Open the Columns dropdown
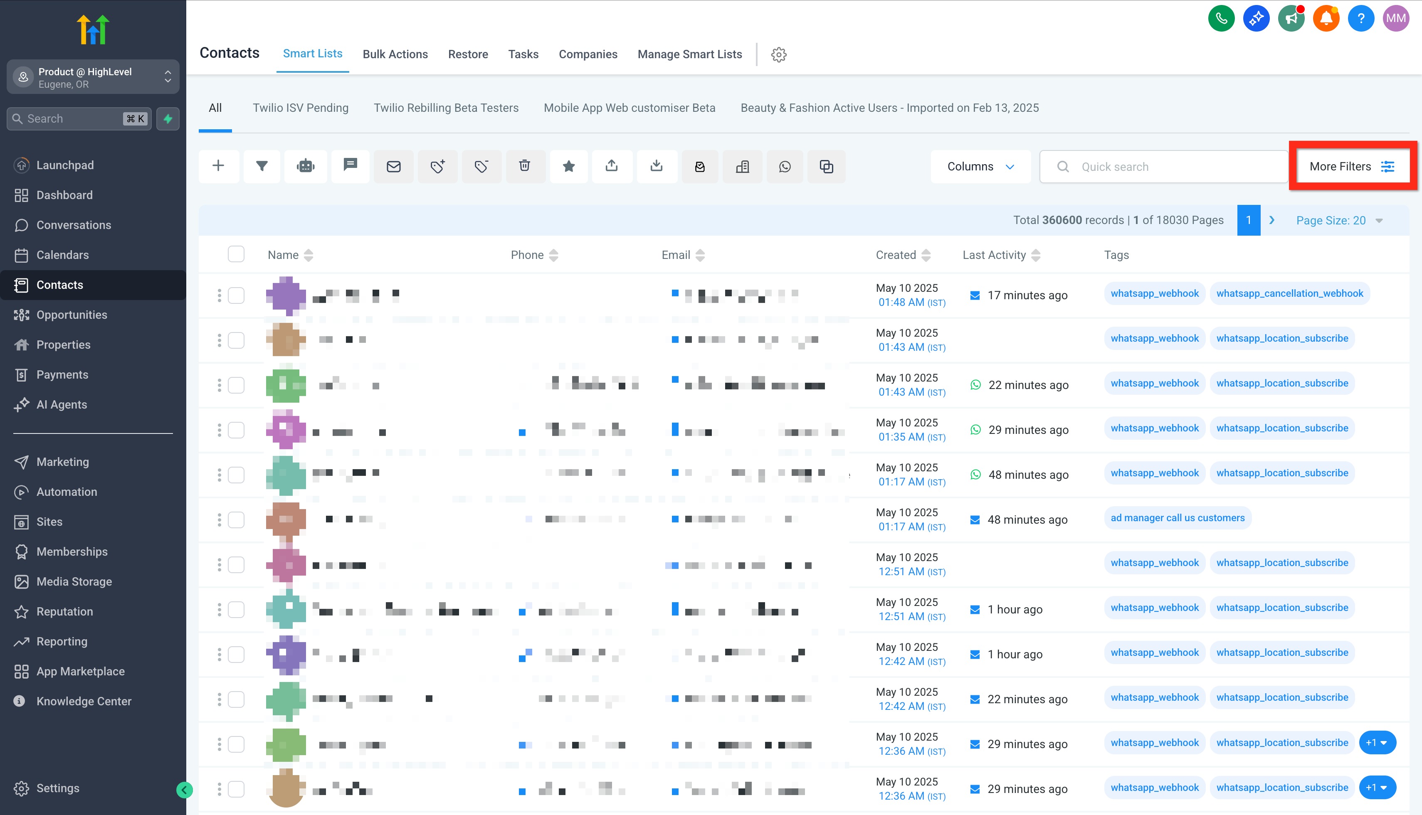The height and width of the screenshot is (815, 1422). (x=980, y=166)
